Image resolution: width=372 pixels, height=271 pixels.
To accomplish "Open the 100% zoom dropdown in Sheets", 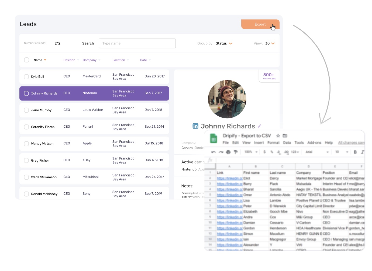I will point(251,152).
